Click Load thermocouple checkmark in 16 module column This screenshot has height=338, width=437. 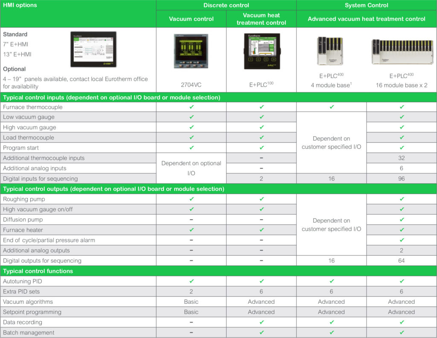point(402,137)
